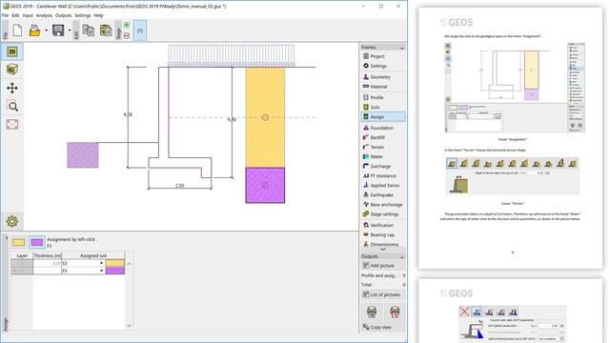Click the paste data toolbar icon

pyautogui.click(x=106, y=30)
